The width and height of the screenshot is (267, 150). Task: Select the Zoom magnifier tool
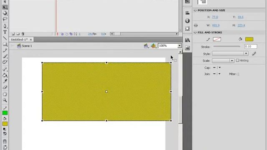[x=5, y=100]
